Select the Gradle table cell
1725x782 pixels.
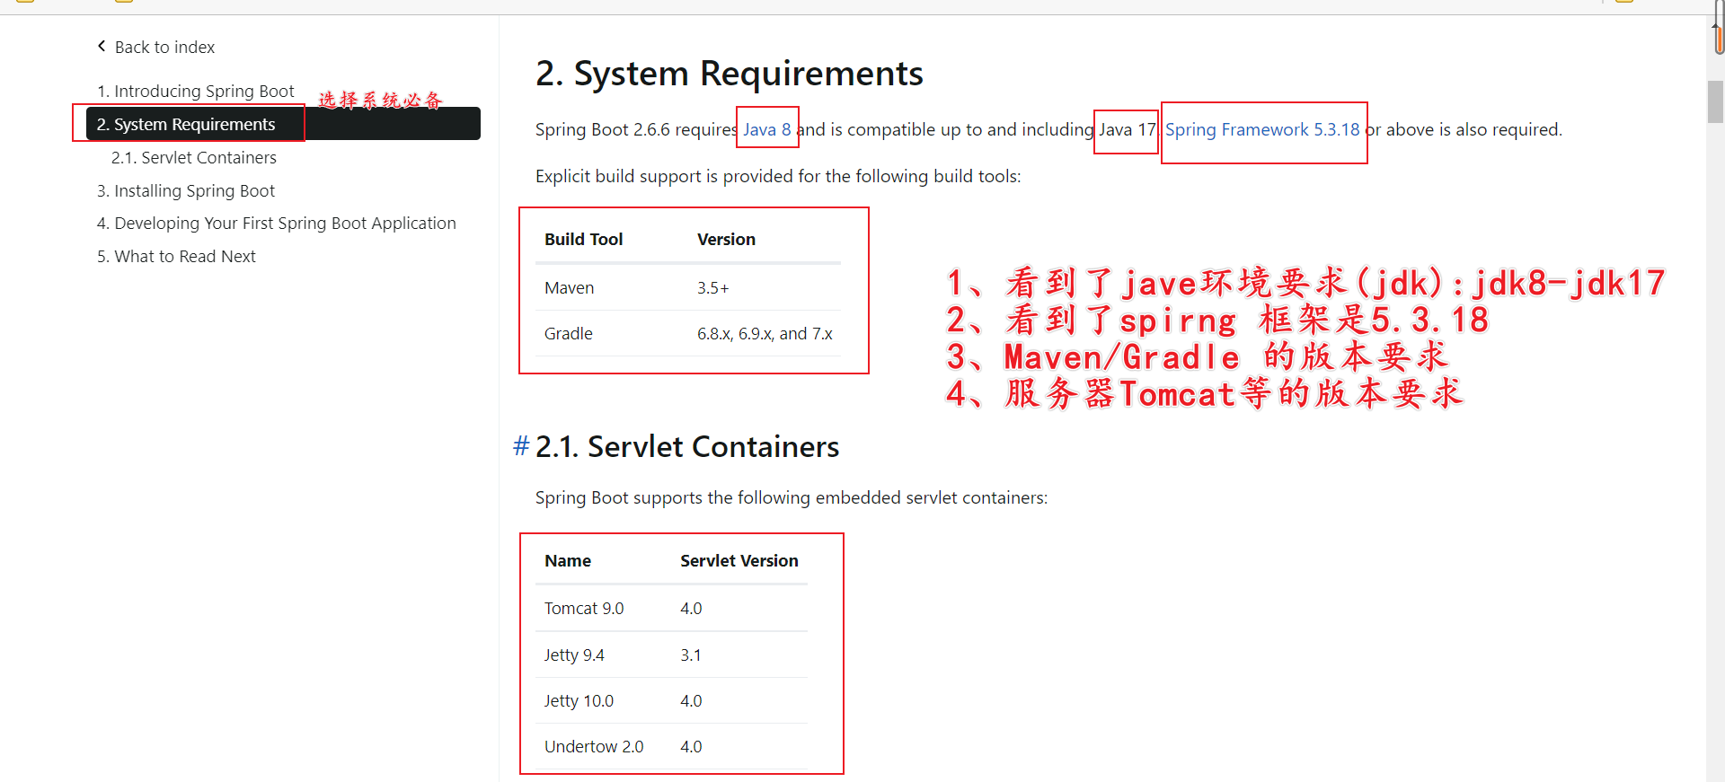tap(569, 333)
